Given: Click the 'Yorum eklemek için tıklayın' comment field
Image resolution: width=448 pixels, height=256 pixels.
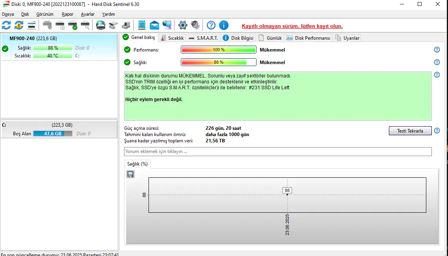Looking at the screenshot, I should 278,151.
